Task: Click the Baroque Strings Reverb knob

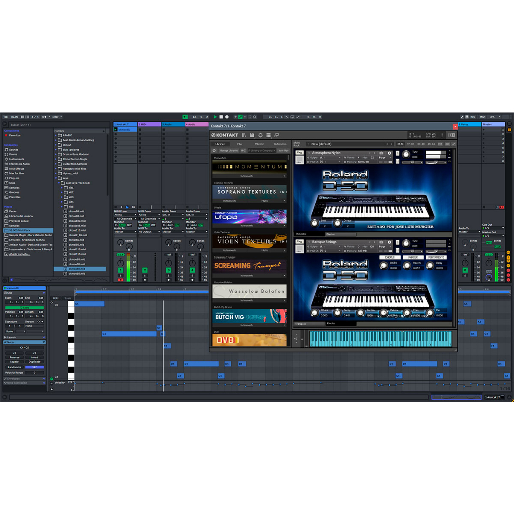Action: pos(407,266)
